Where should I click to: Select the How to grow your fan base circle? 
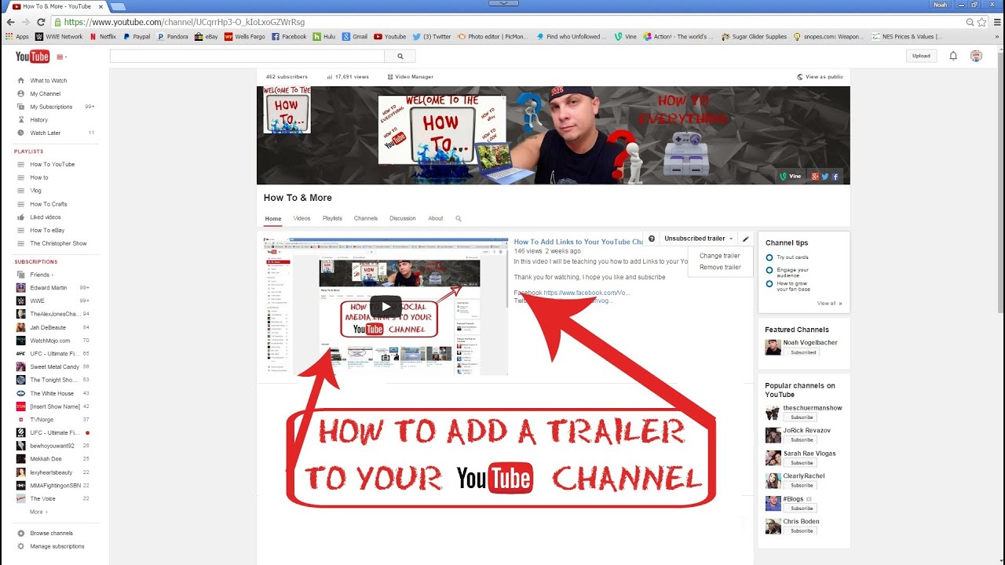(x=769, y=283)
